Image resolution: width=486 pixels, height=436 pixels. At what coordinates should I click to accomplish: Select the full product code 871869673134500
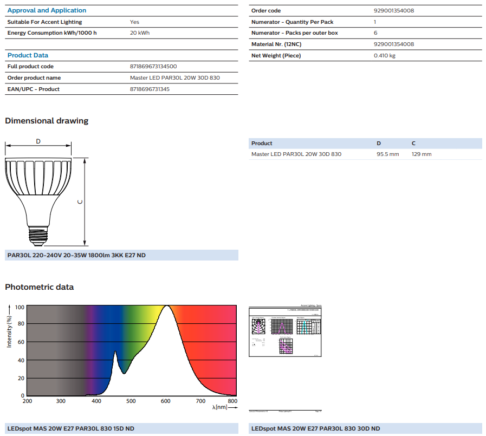click(x=153, y=67)
